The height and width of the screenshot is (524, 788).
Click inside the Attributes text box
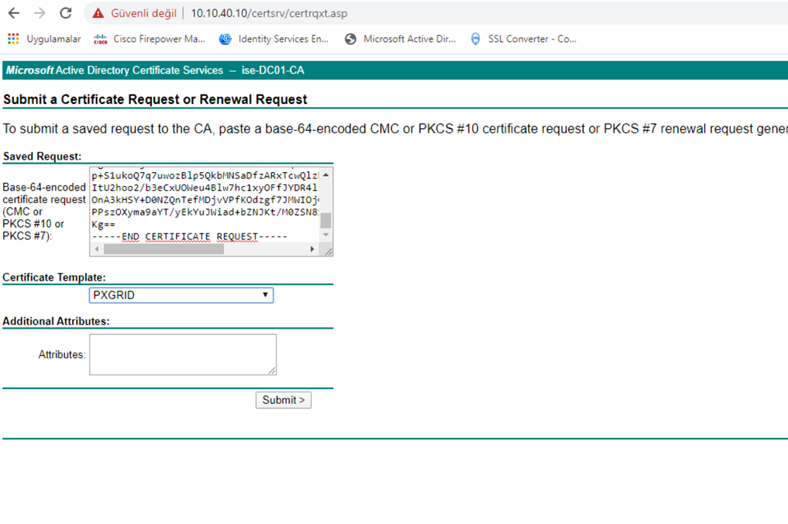pyautogui.click(x=183, y=354)
